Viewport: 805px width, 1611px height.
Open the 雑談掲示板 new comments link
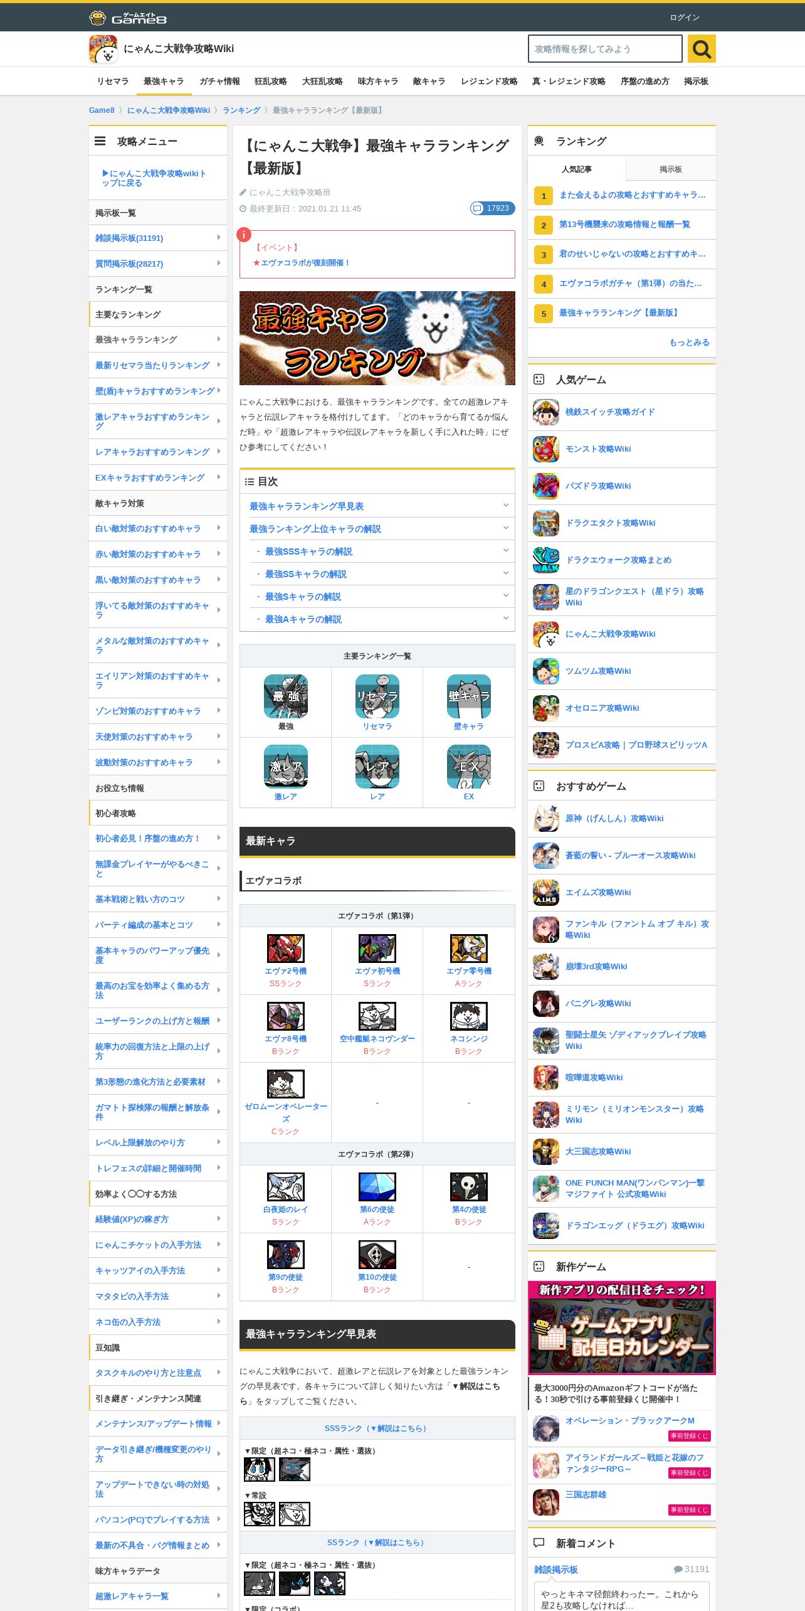[556, 1570]
